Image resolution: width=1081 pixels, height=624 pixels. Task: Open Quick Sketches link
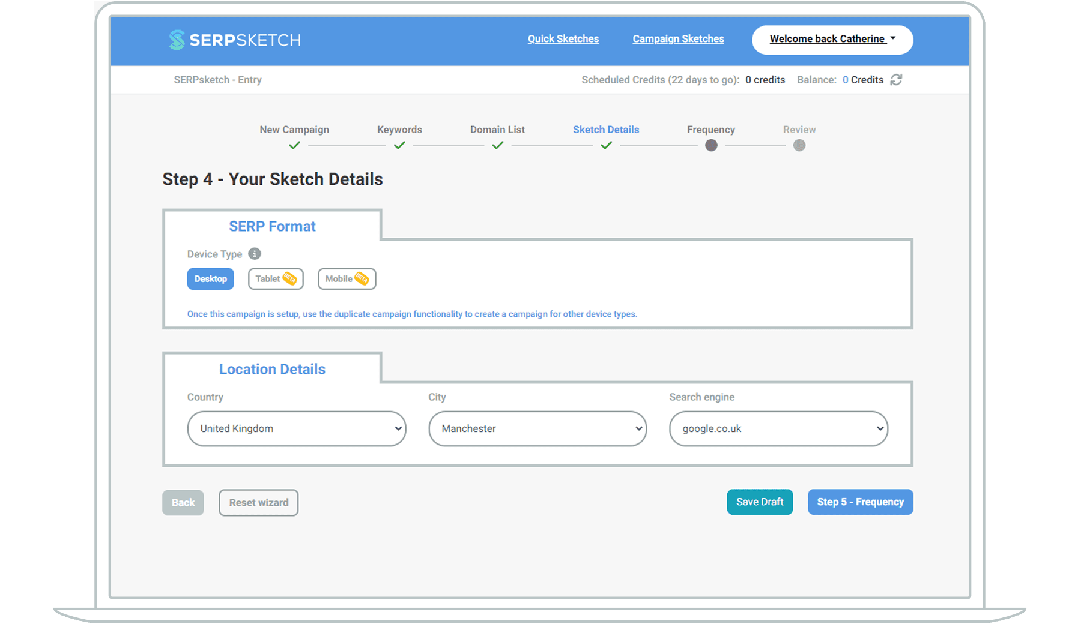coord(563,39)
